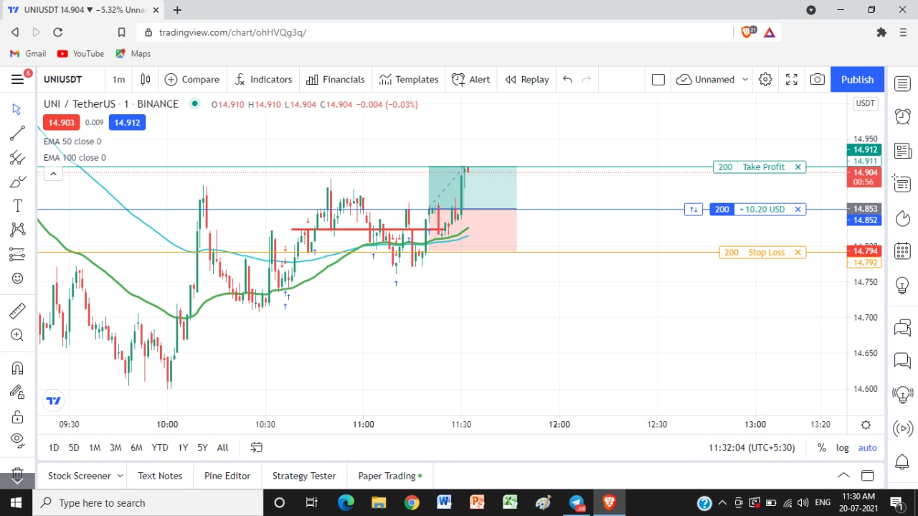Switch chart to fullscreen mode
This screenshot has height=516, width=918.
click(x=791, y=80)
